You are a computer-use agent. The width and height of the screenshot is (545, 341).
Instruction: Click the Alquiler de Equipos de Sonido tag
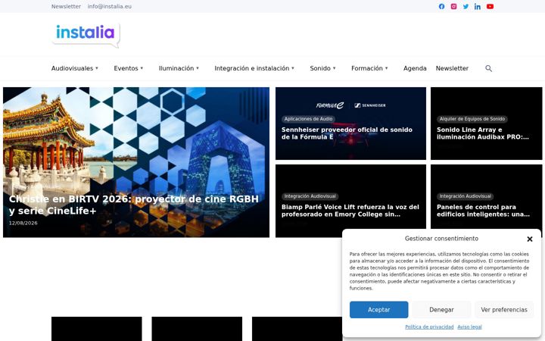pyautogui.click(x=472, y=119)
